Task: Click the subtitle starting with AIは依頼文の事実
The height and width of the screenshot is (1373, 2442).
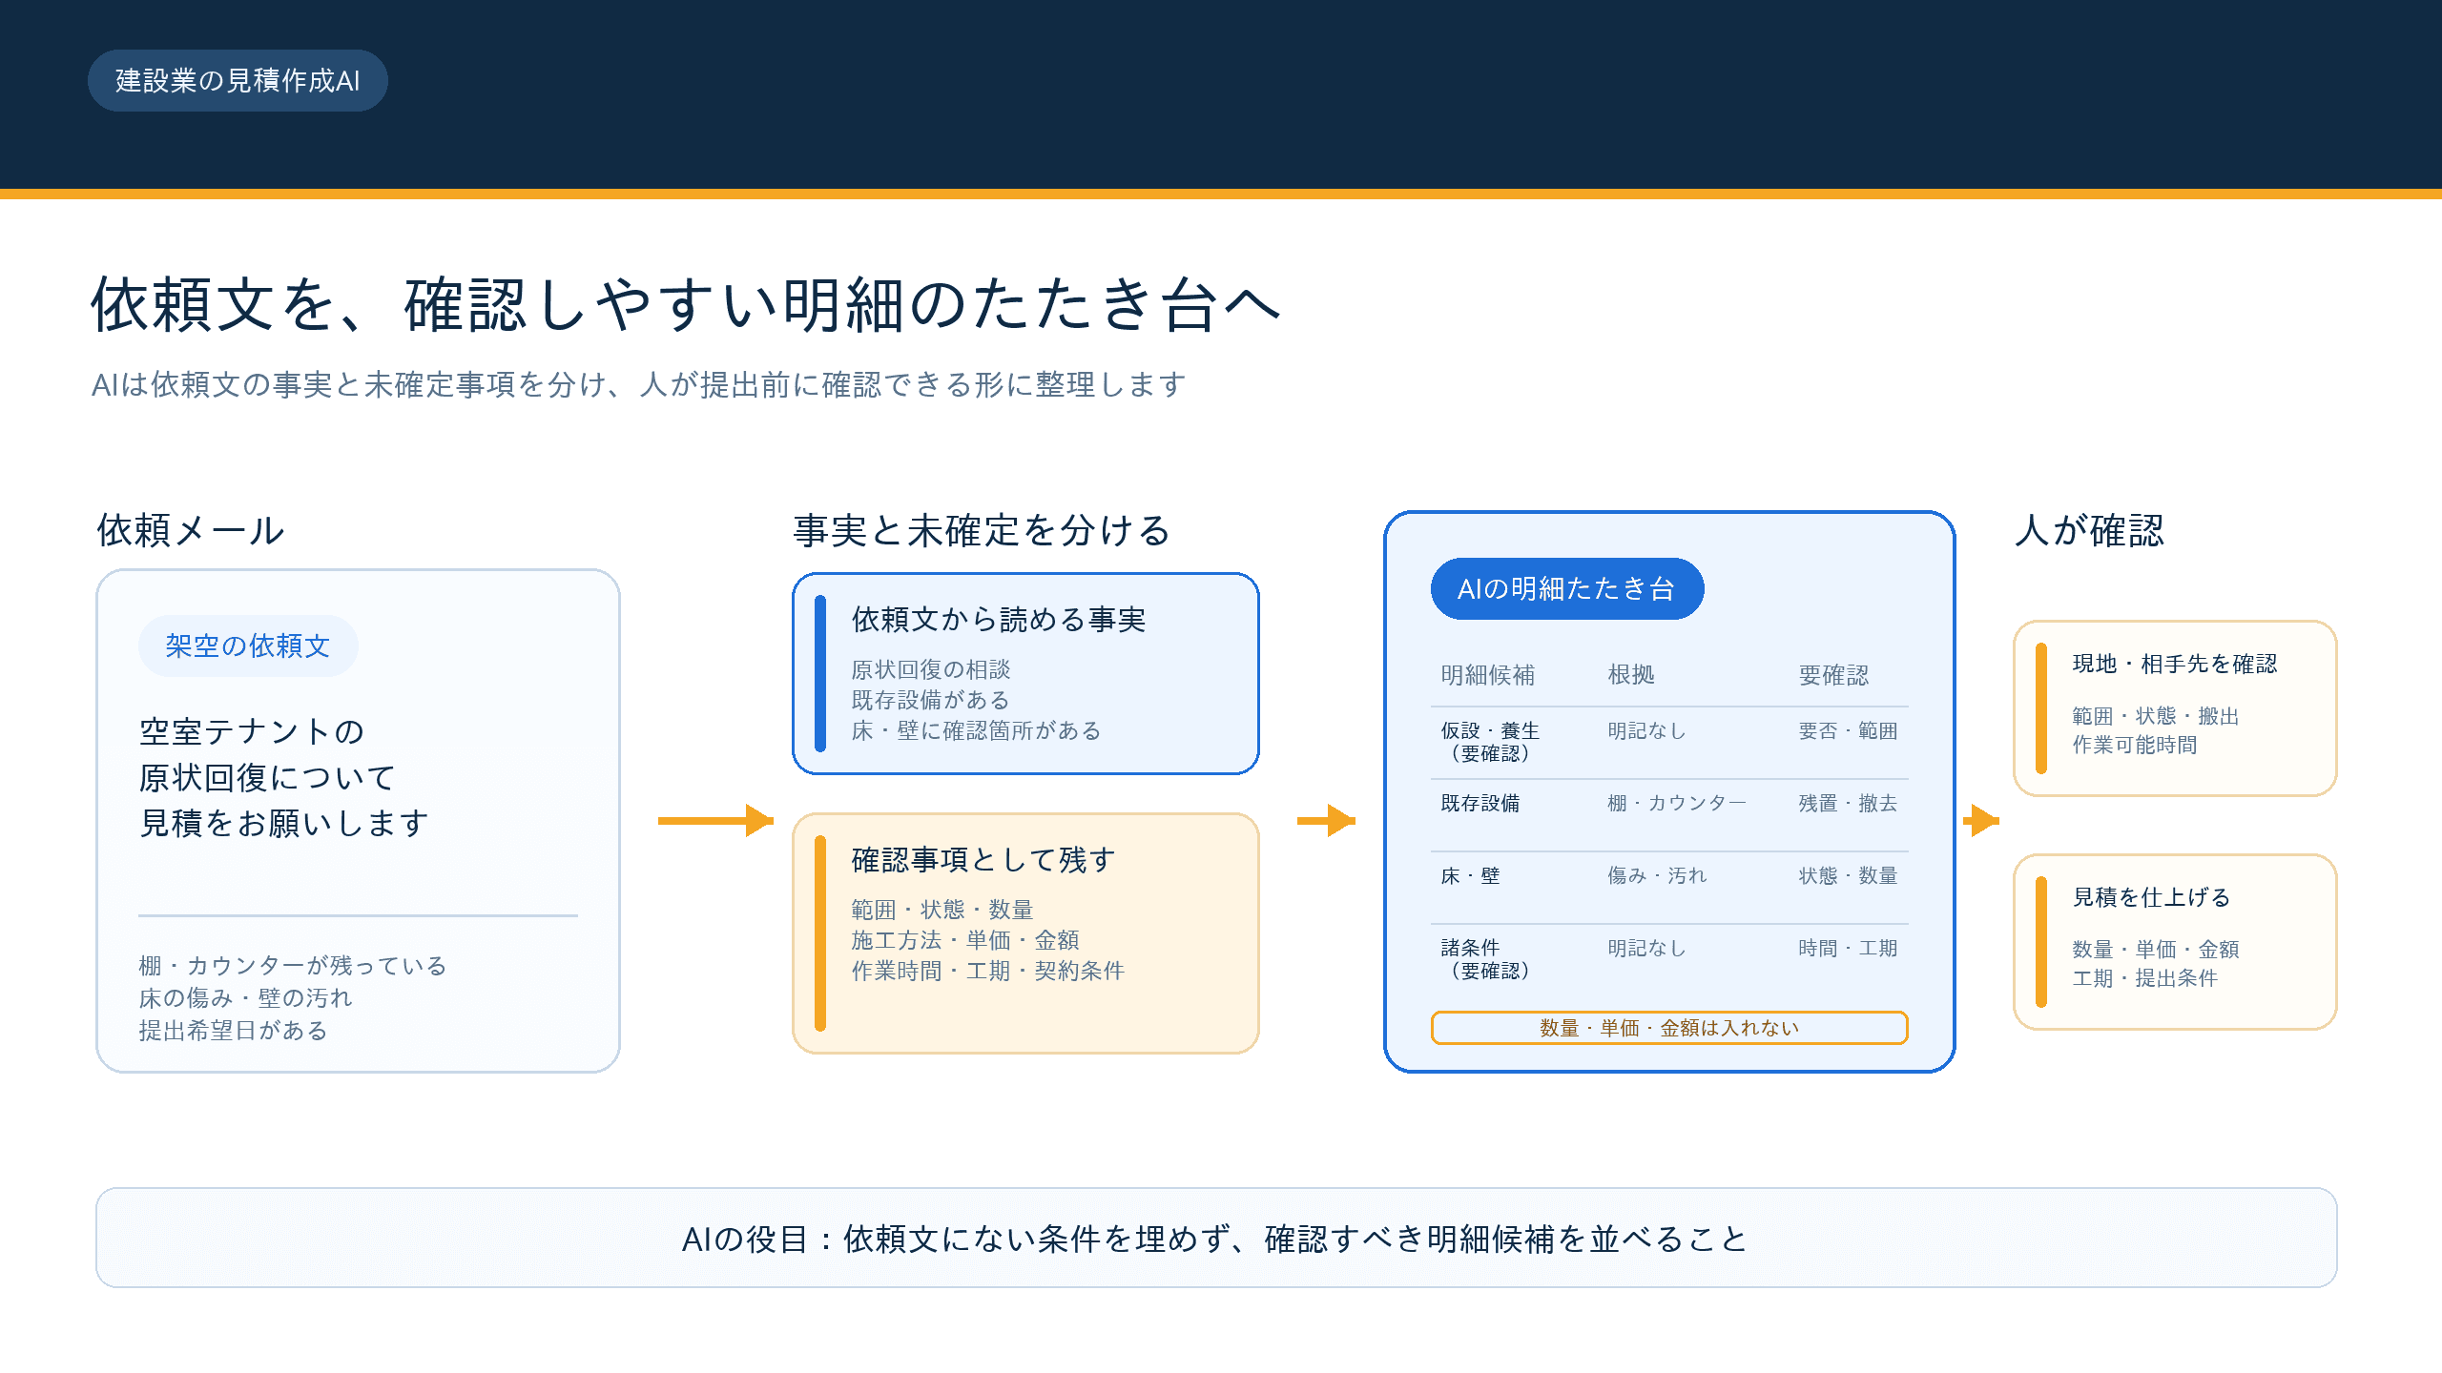Action: 639,384
